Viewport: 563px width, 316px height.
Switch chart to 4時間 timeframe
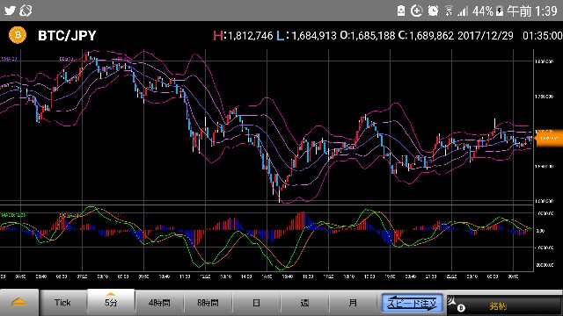pyautogui.click(x=159, y=302)
